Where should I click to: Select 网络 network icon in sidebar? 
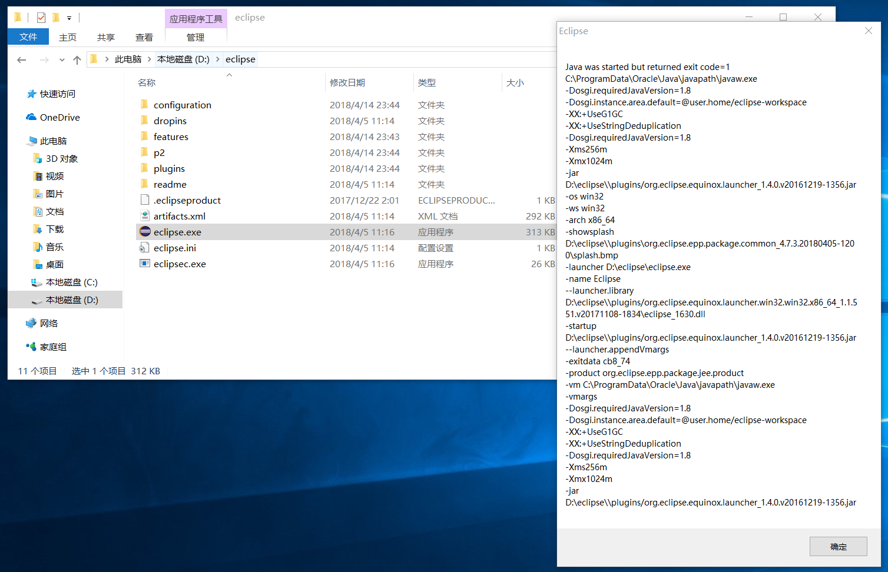click(x=31, y=323)
